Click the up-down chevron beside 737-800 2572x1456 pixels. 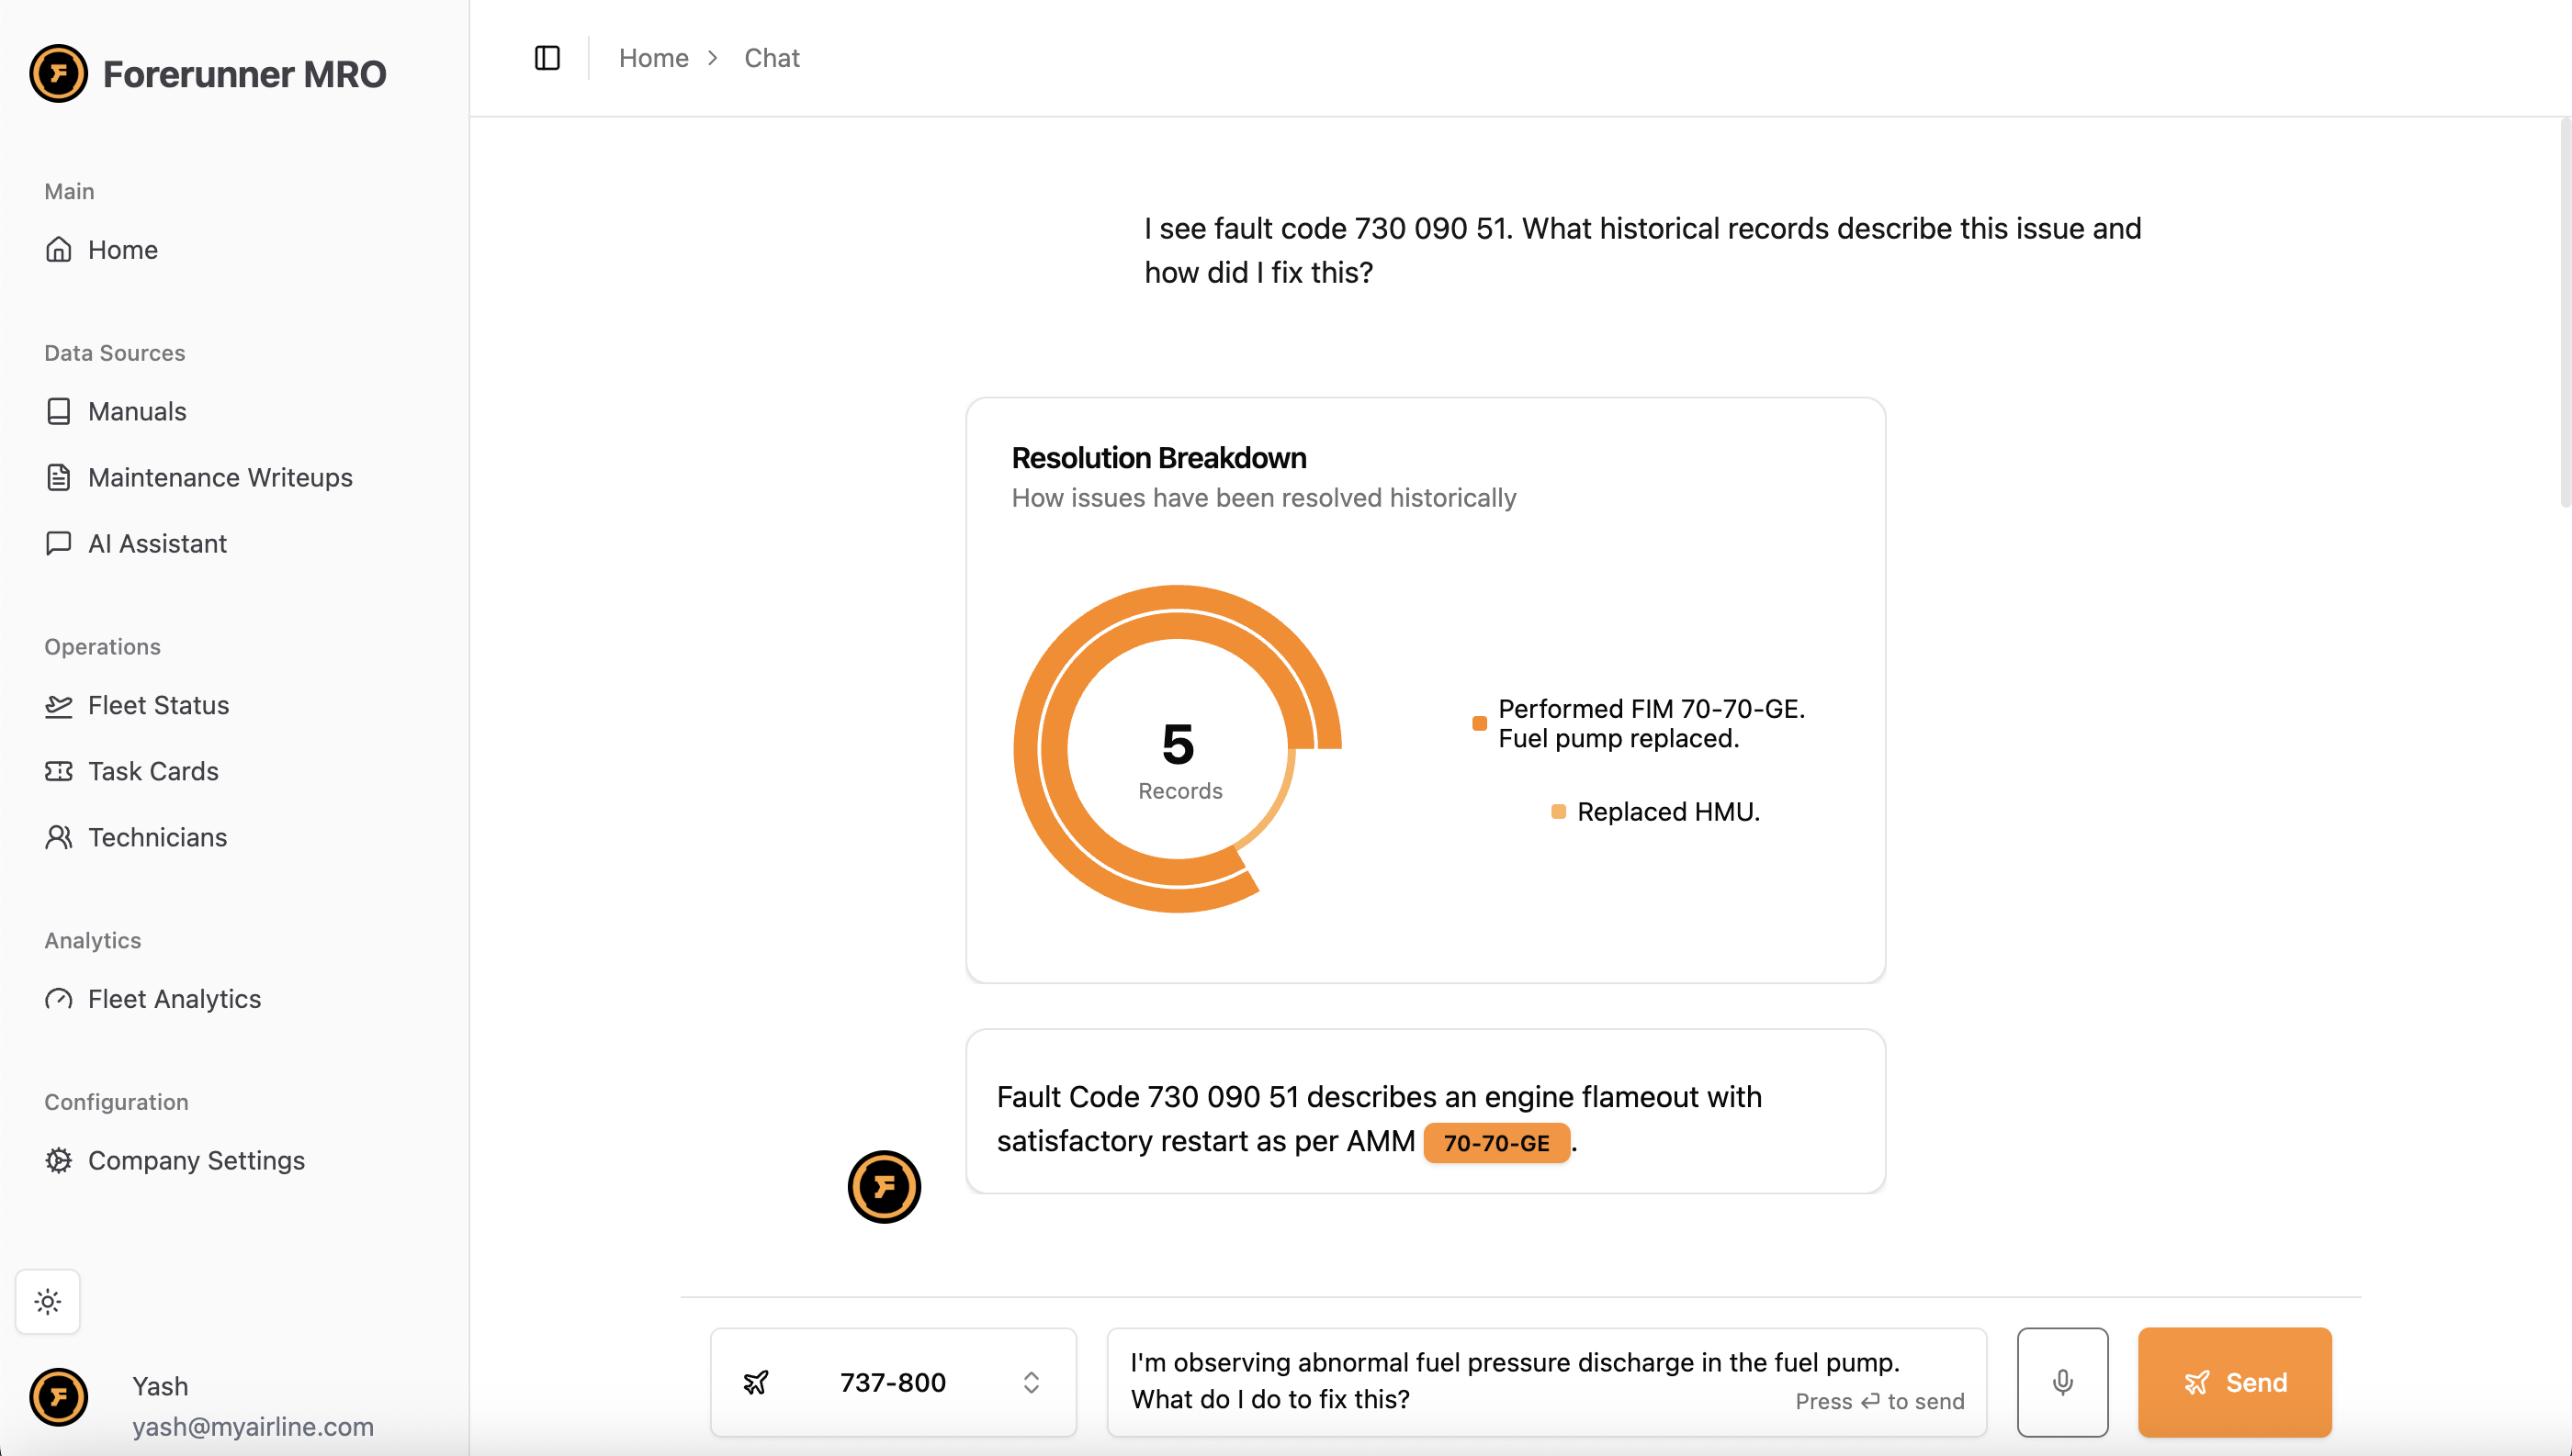coord(1032,1382)
